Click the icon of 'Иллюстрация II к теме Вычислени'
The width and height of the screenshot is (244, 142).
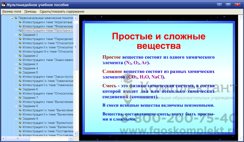[x=20, y=114]
